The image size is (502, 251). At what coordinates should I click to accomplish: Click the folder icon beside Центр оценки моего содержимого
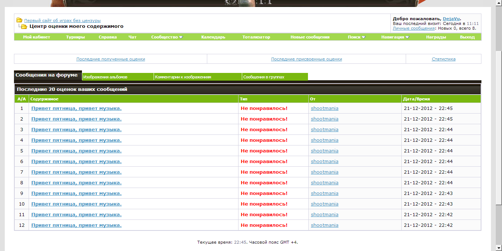click(24, 26)
